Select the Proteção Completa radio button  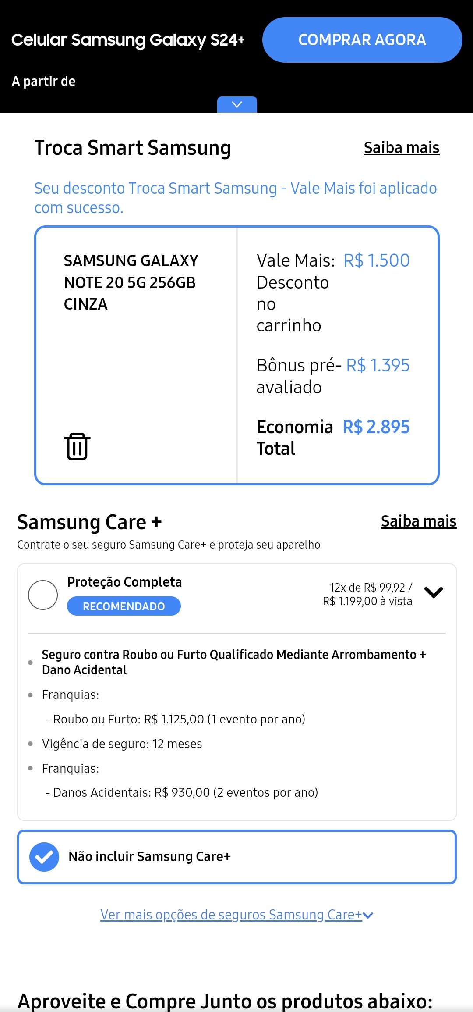(x=43, y=595)
